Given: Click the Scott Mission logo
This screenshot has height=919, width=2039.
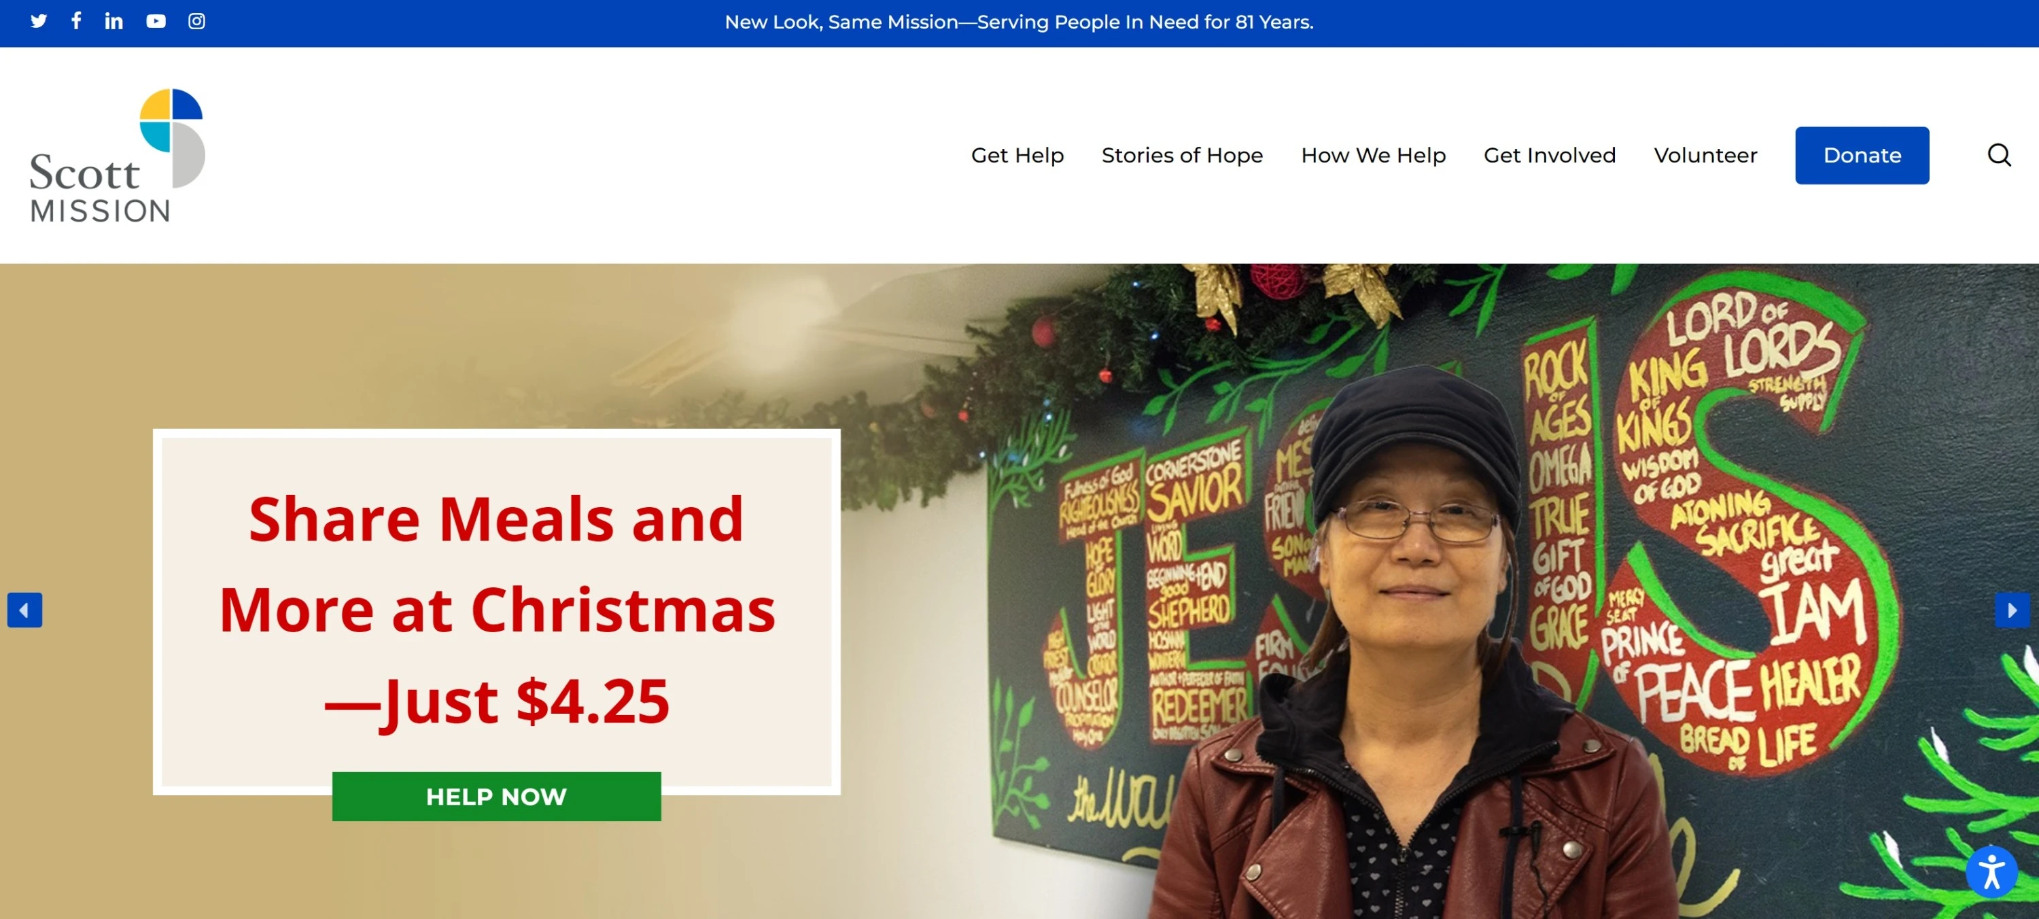Looking at the screenshot, I should coord(117,155).
